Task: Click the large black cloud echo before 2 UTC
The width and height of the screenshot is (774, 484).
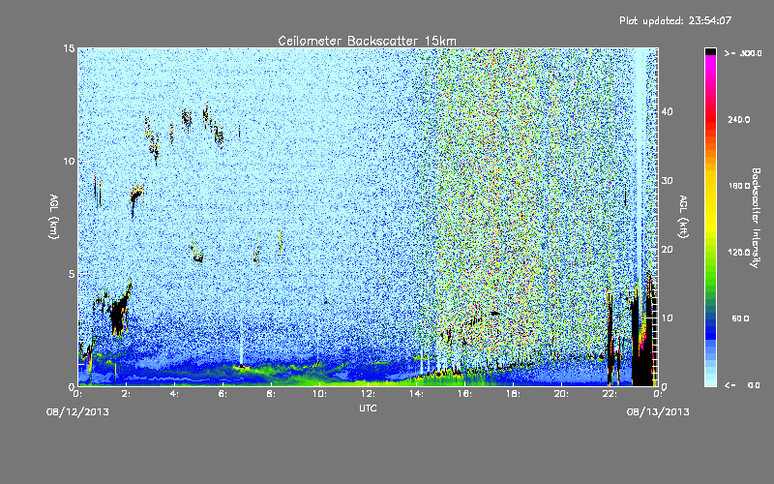Action: [117, 314]
